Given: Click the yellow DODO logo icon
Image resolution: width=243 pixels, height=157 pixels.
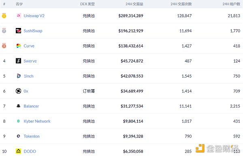Looking at the screenshot, I should [x=19, y=151].
